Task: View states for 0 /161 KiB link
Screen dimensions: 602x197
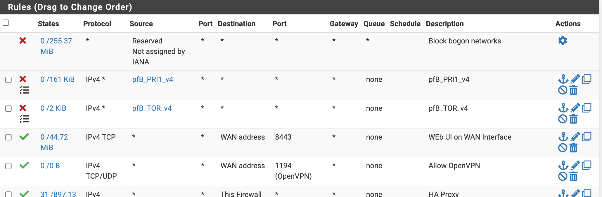Action: pyautogui.click(x=57, y=79)
